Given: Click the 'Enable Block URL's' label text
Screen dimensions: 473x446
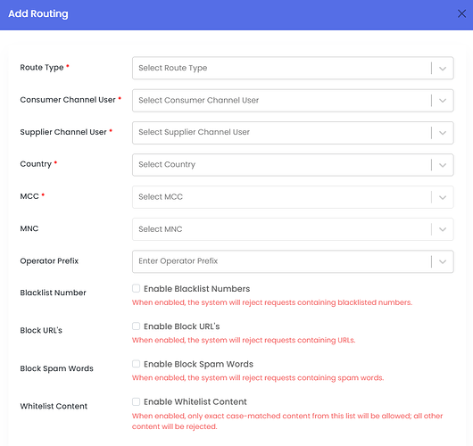Looking at the screenshot, I should (181, 326).
